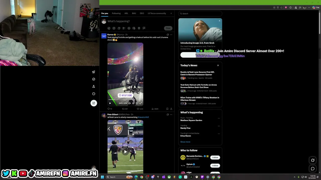The height and width of the screenshot is (180, 321).
Task: Expand Yeat video to fullscreen
Action: (x=140, y=103)
